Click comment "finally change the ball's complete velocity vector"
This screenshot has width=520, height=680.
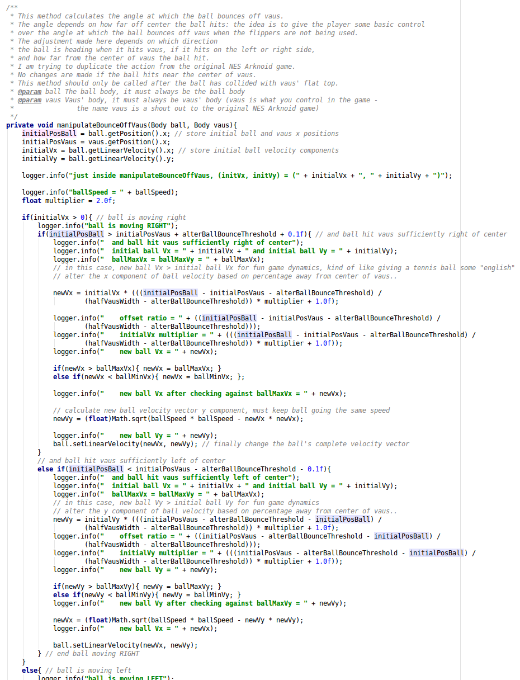pos(305,444)
